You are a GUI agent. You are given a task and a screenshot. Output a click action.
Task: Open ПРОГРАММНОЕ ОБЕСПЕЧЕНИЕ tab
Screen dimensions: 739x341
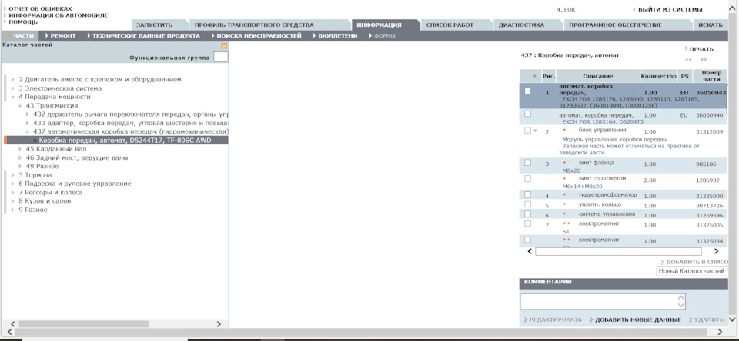[x=615, y=25]
